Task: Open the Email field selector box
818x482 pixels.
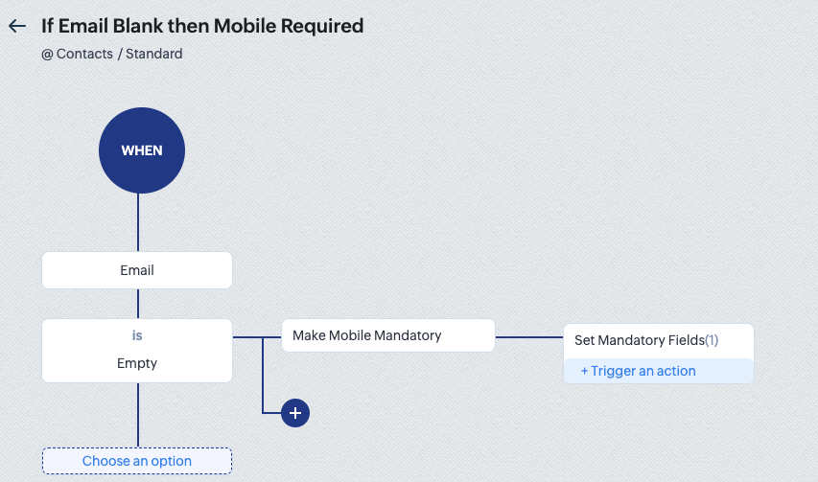Action: (137, 270)
